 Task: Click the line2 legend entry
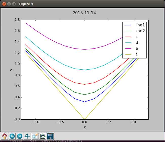tap(140, 31)
